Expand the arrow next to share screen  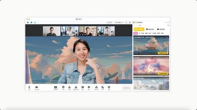point(59,88)
